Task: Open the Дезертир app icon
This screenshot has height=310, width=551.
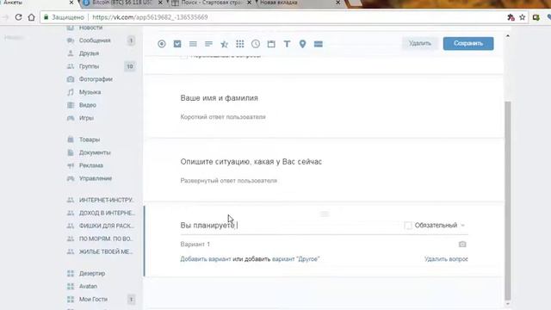Action: coord(71,274)
